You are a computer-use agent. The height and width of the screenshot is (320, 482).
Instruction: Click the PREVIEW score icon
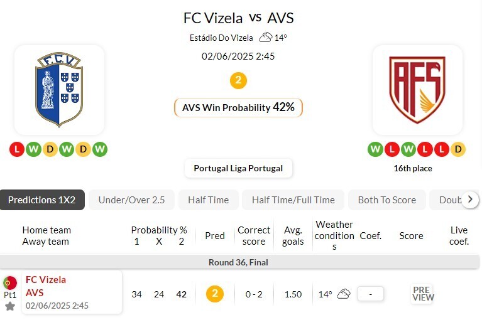pos(422,294)
